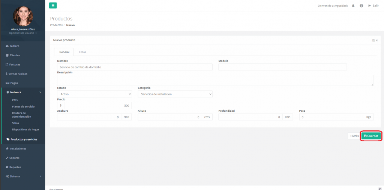Click the Productos y servicios tag icon
The image size is (384, 190).
(8, 139)
